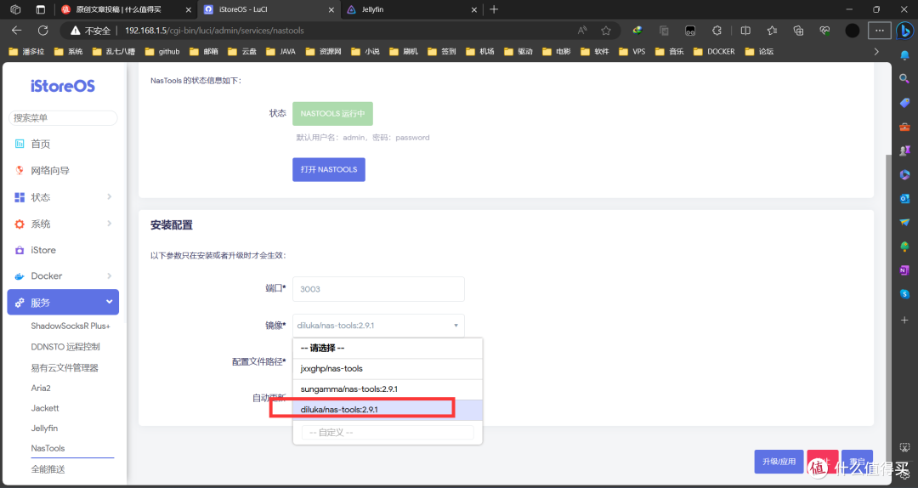The width and height of the screenshot is (918, 488).
Task: Open the read aloud icon in address bar
Action: pos(582,31)
